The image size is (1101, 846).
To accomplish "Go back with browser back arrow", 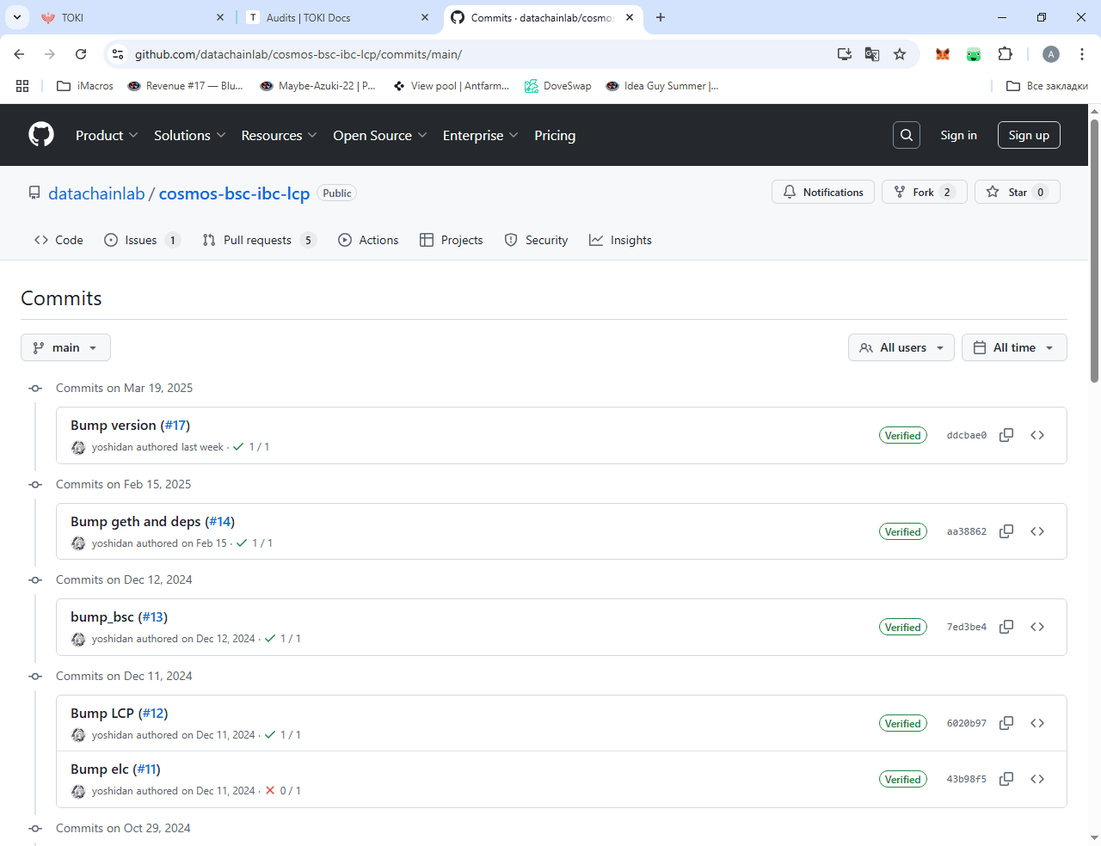I will click(x=19, y=54).
